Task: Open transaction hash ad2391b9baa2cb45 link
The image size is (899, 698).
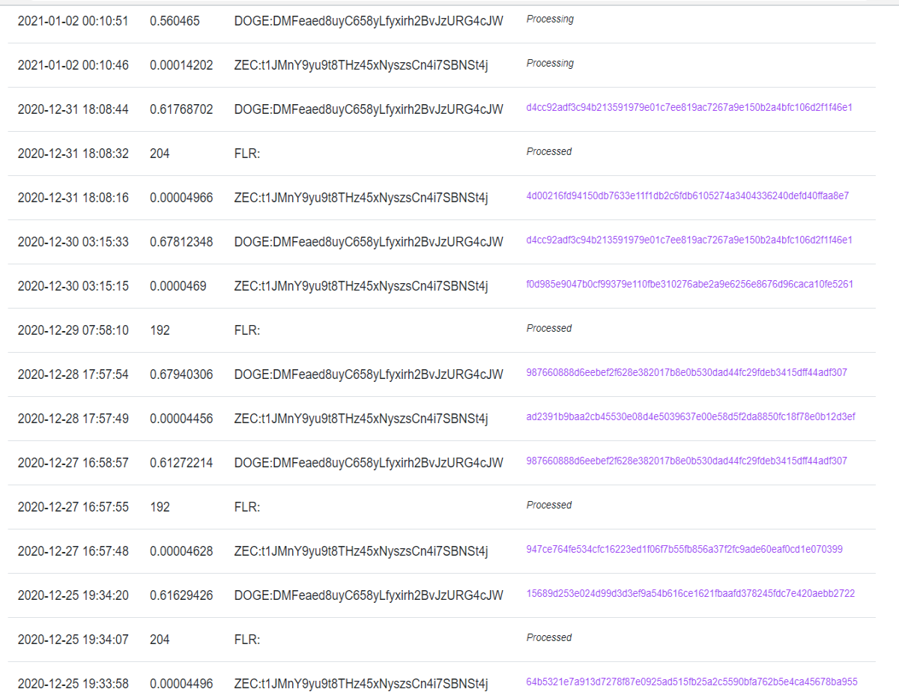Action: coord(691,417)
